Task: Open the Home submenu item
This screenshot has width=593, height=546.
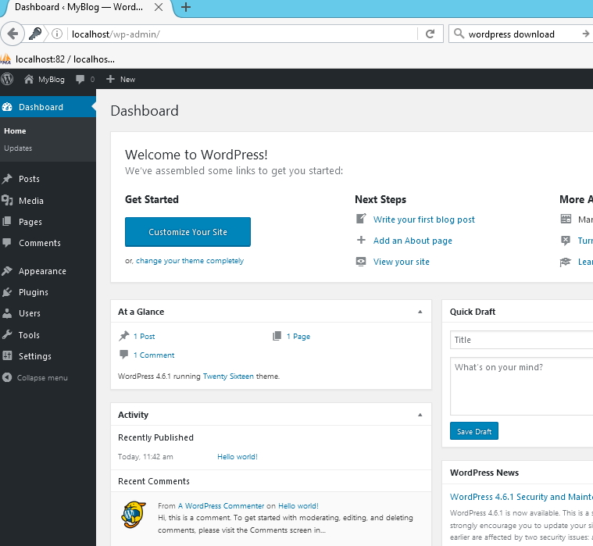Action: click(15, 130)
